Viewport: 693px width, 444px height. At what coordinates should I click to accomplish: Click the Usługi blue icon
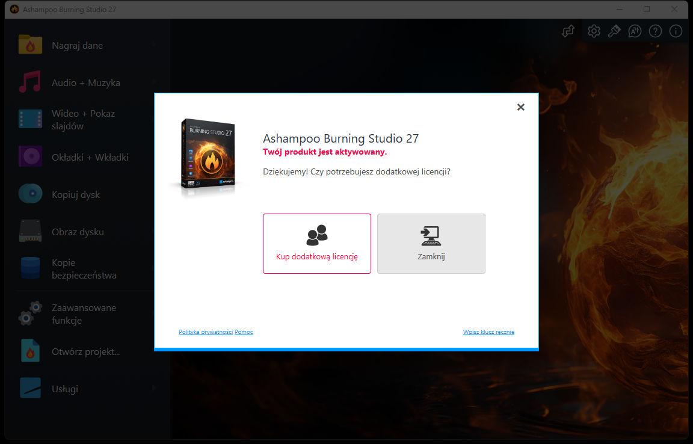30,388
